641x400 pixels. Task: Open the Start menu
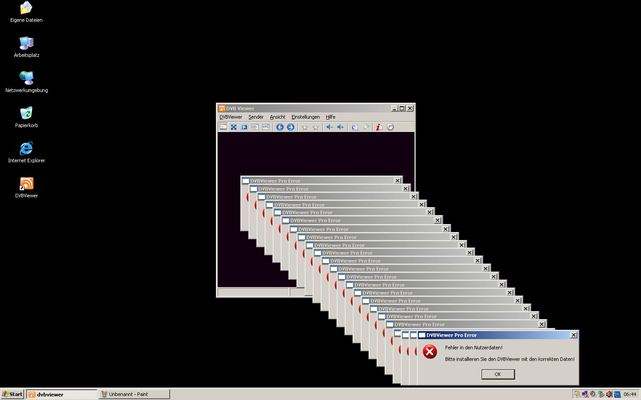coord(12,394)
